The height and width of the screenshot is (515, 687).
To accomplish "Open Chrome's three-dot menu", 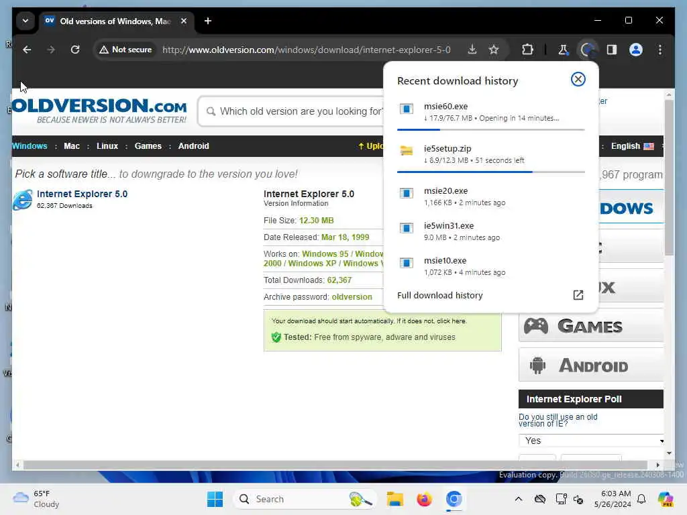I will click(660, 50).
